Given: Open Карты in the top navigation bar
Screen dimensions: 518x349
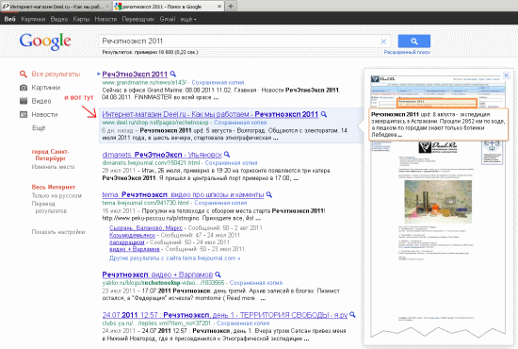Looking at the screenshot, I should [81, 19].
